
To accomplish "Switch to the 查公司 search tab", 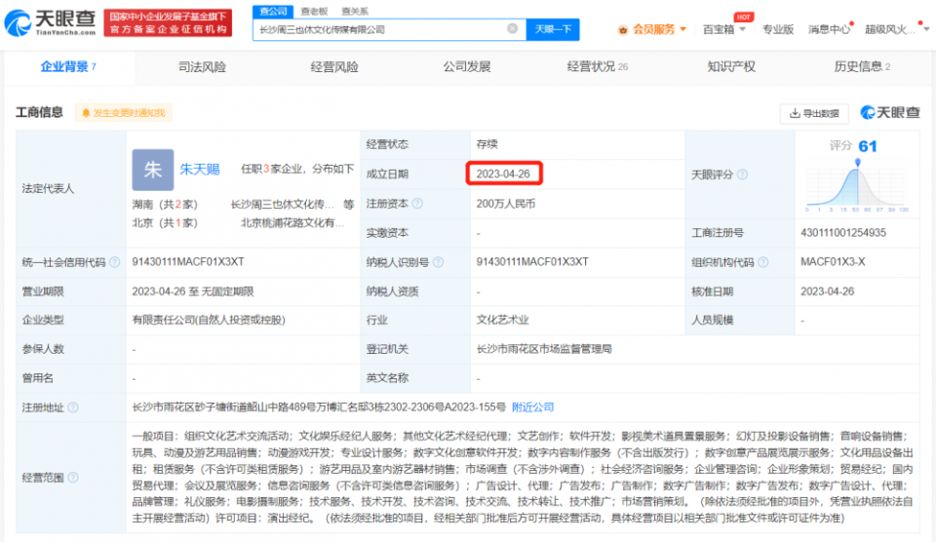I will 273,11.
